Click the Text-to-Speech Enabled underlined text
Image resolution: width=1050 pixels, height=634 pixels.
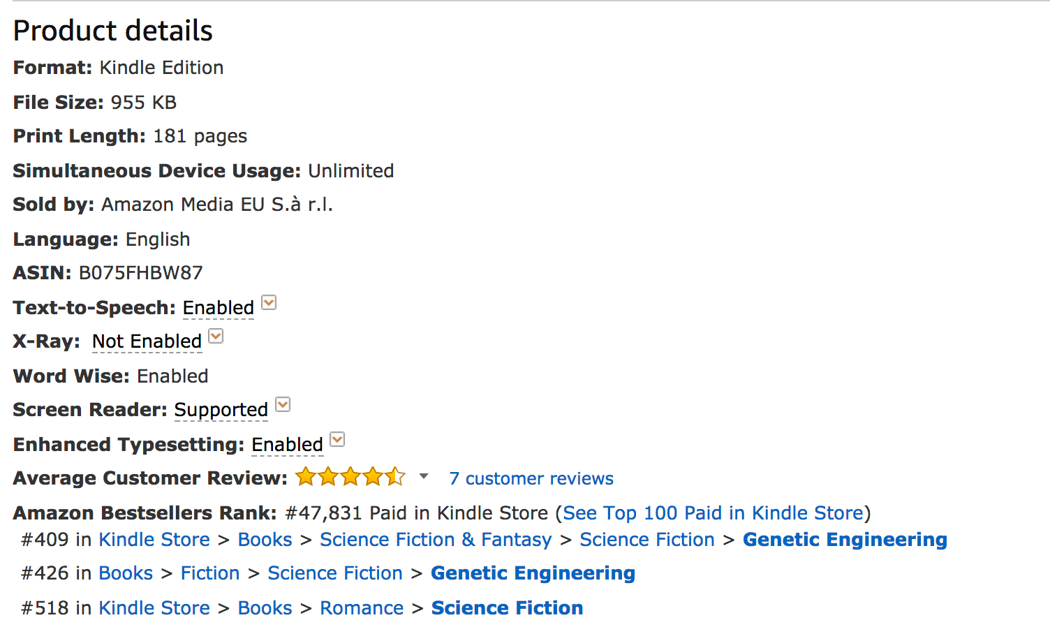tap(219, 308)
